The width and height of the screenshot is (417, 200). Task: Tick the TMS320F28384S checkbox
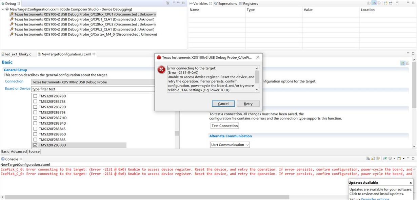[35, 129]
